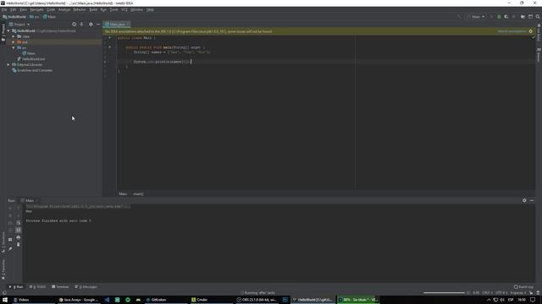Select the Main class in project tree
542x304 pixels.
tap(29, 53)
